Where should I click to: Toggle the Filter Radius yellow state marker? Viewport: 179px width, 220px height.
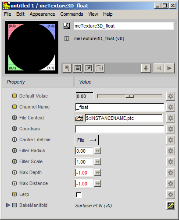click(x=14, y=150)
